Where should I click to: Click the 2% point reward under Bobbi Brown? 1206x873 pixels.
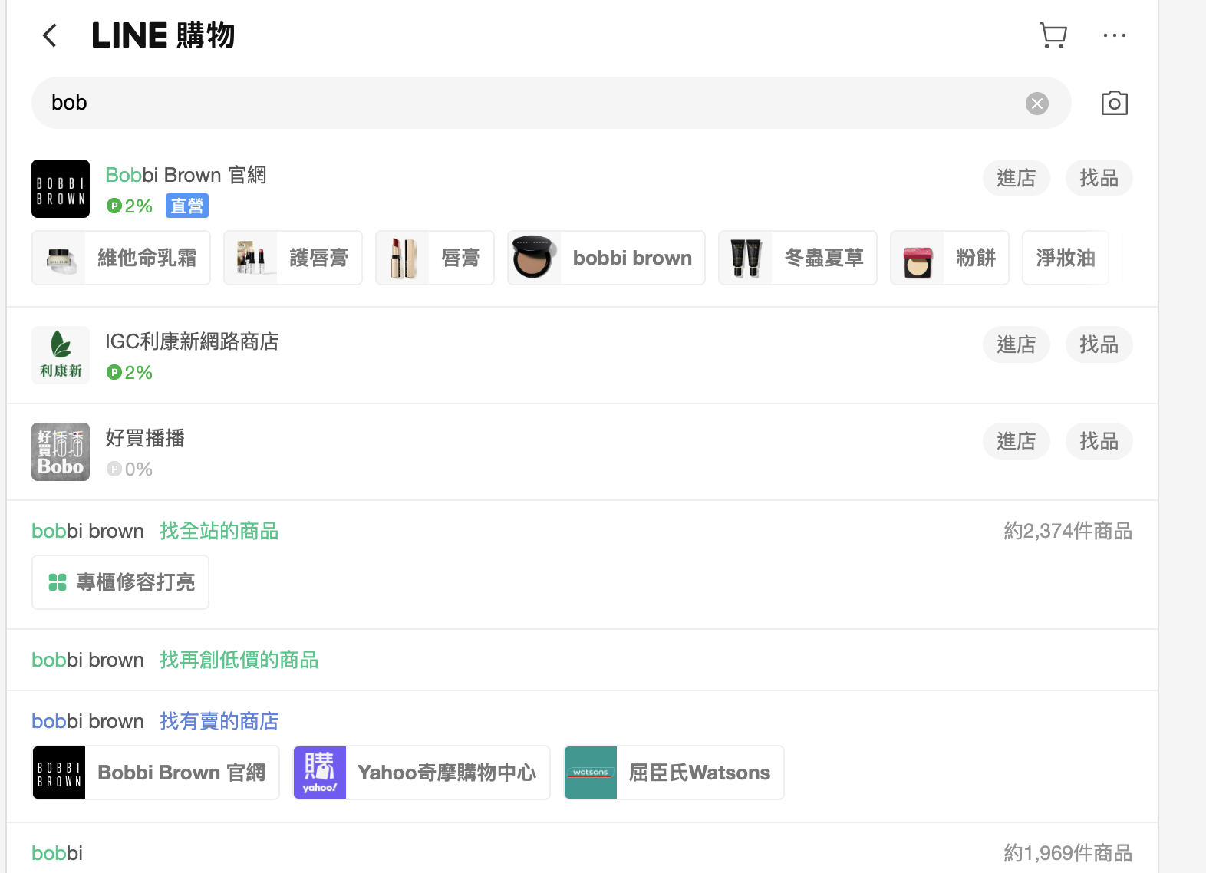coord(130,206)
